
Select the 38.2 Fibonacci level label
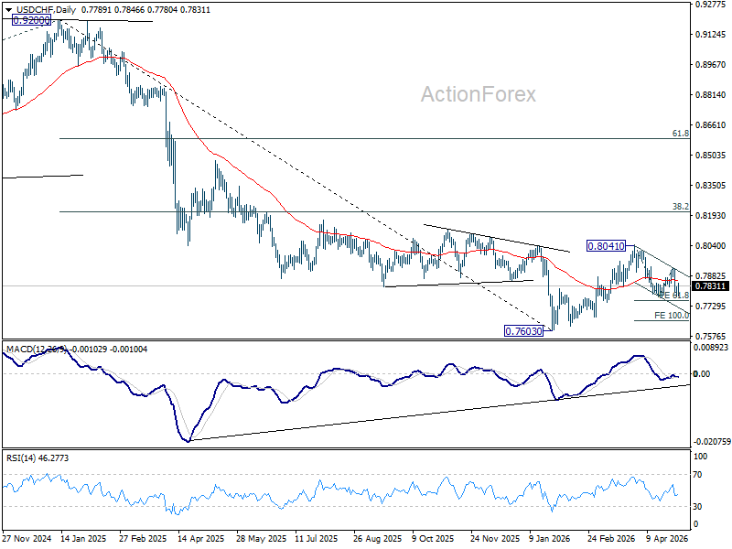(680, 207)
